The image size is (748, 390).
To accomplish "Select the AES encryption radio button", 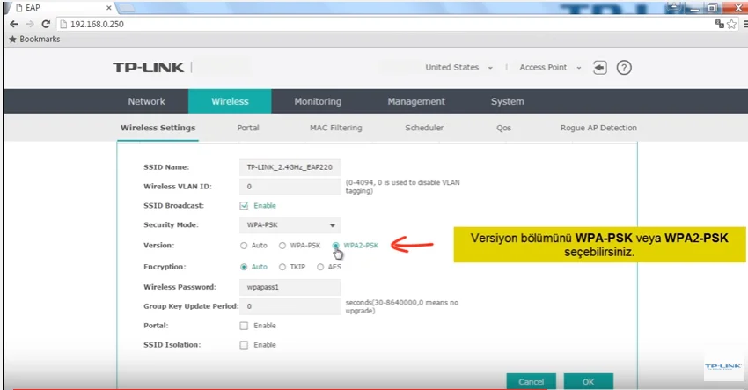I will click(x=320, y=267).
